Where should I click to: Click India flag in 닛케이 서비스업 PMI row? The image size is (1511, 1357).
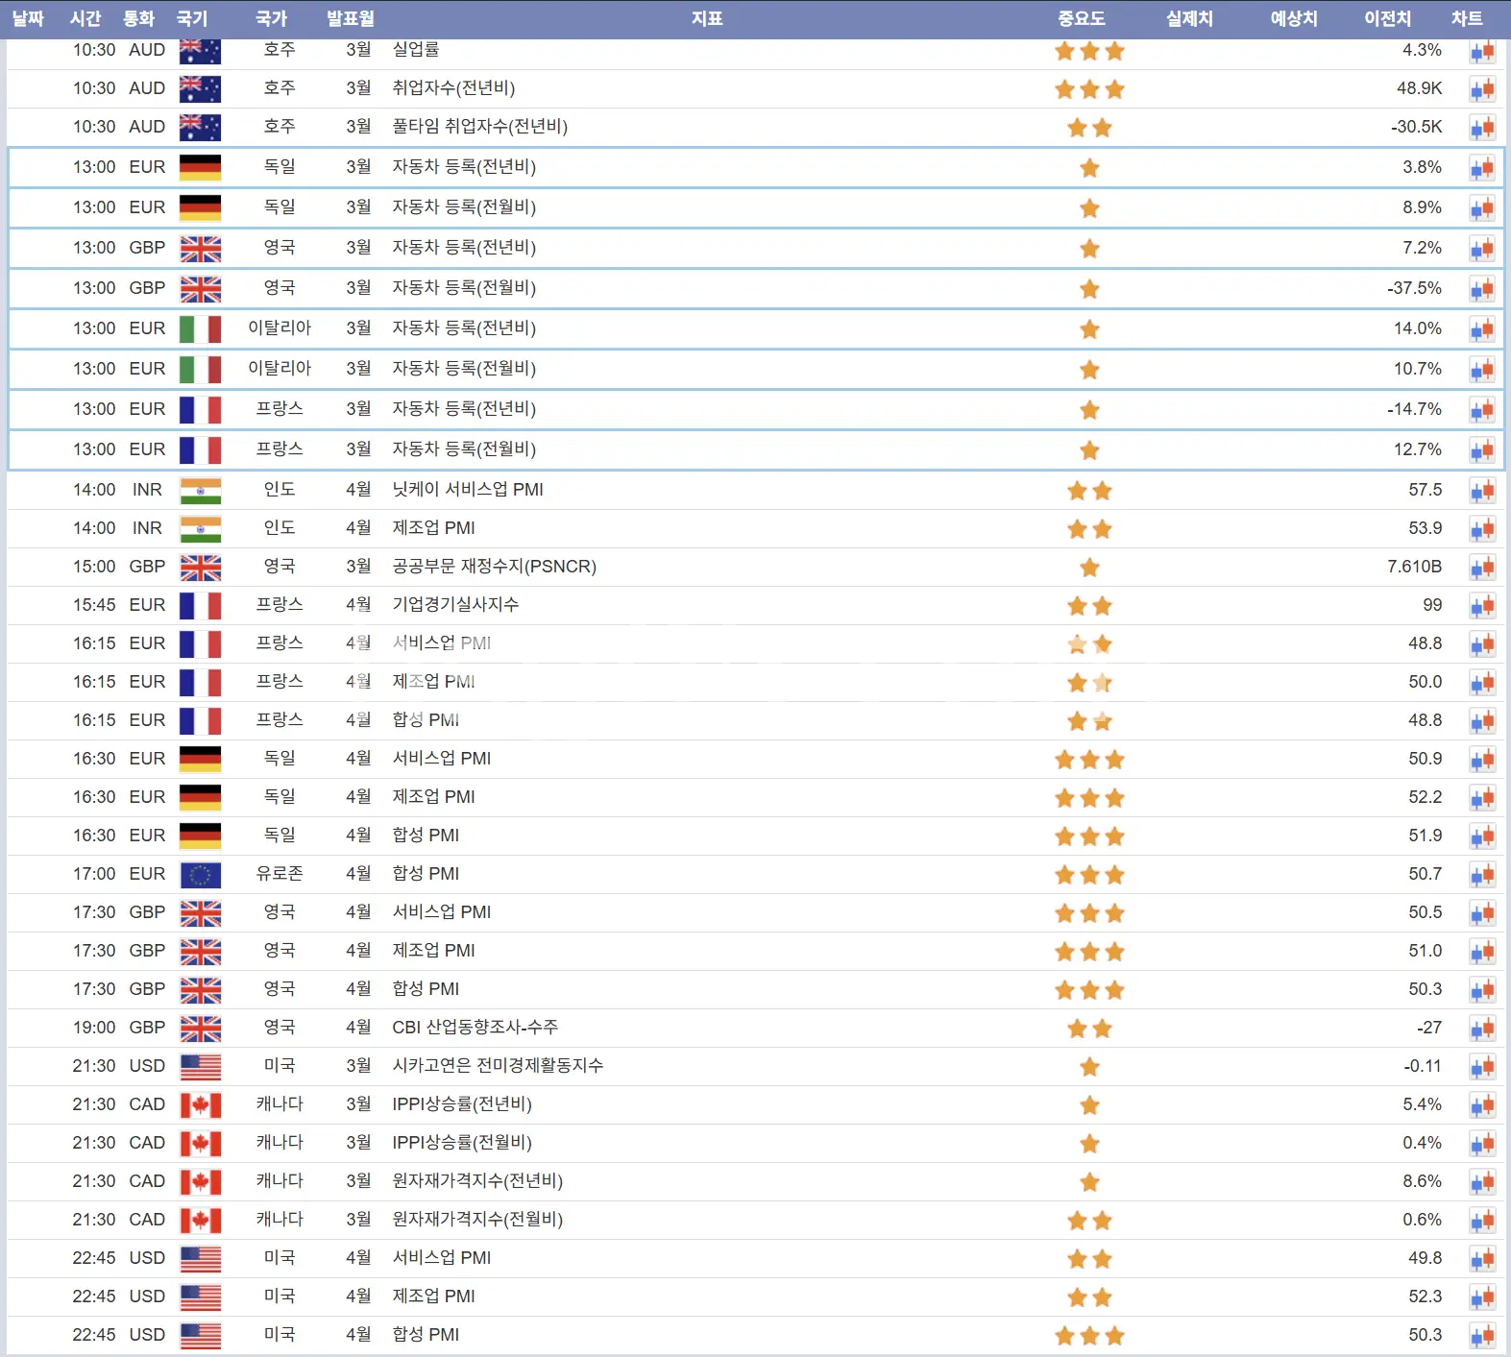click(x=200, y=491)
